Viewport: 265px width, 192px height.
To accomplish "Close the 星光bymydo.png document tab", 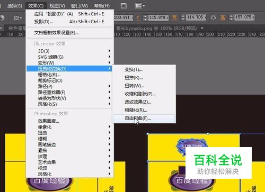I will 202,28.
